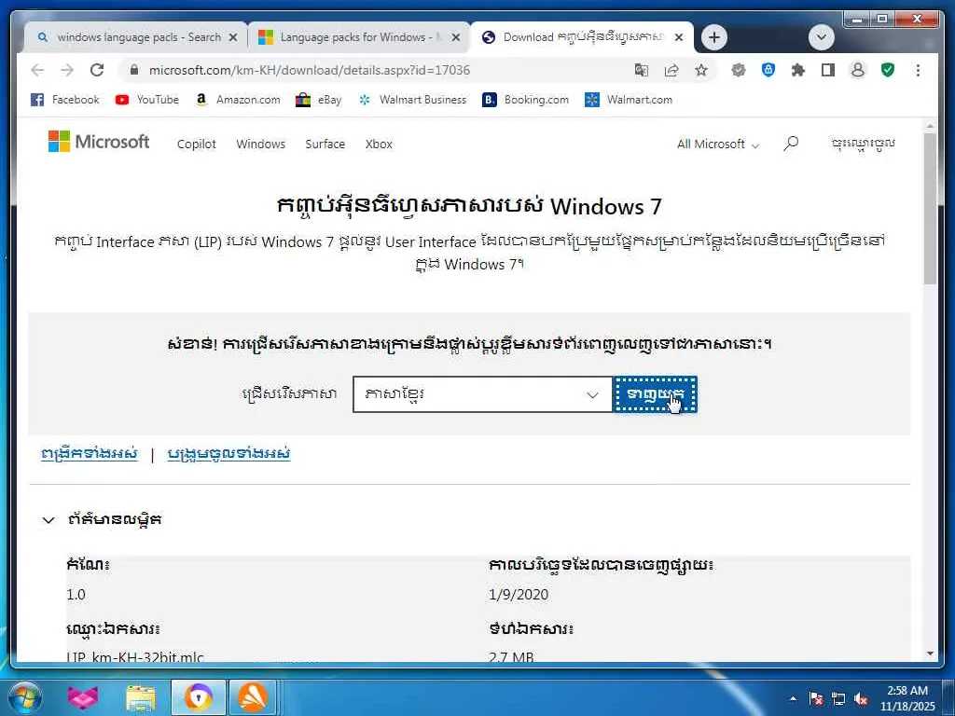Image resolution: width=955 pixels, height=716 pixels.
Task: Click the muted volume tray icon
Action: [x=861, y=699]
